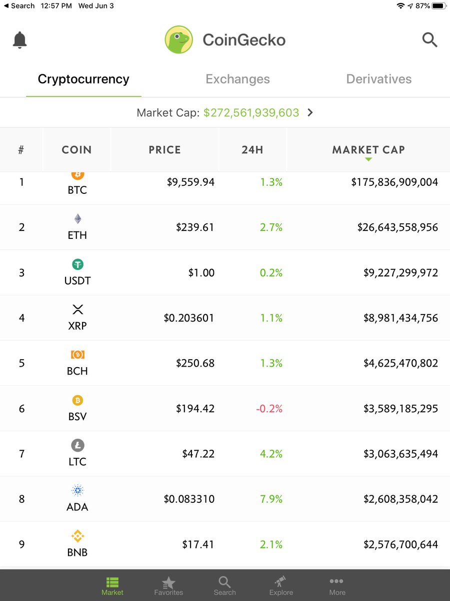Expand market cap details chevron
Viewport: 450px width, 601px height.
310,113
